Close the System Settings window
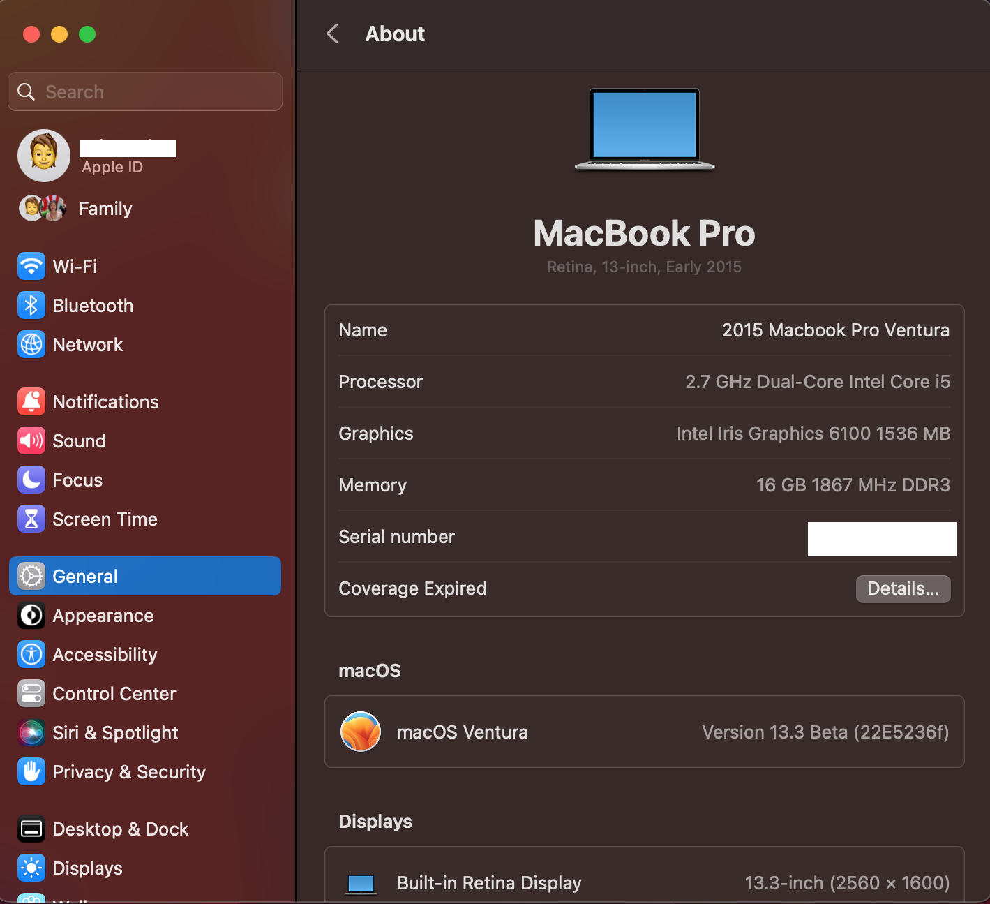 click(31, 34)
